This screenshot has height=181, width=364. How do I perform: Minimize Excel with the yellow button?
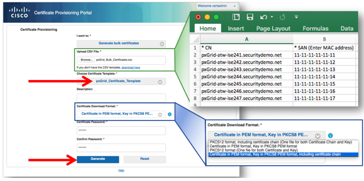[207, 17]
